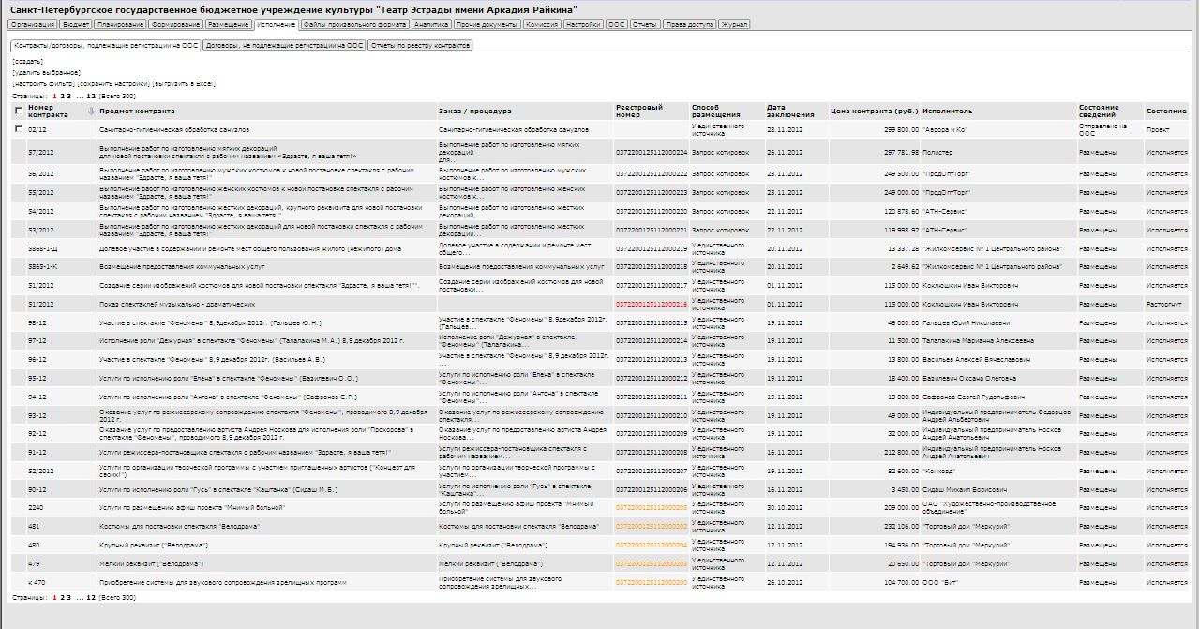Select the ООС tab
This screenshot has width=1200, height=629.
click(x=617, y=24)
